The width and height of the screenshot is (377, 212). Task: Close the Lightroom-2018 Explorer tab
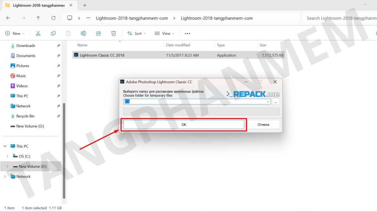coord(71,5)
